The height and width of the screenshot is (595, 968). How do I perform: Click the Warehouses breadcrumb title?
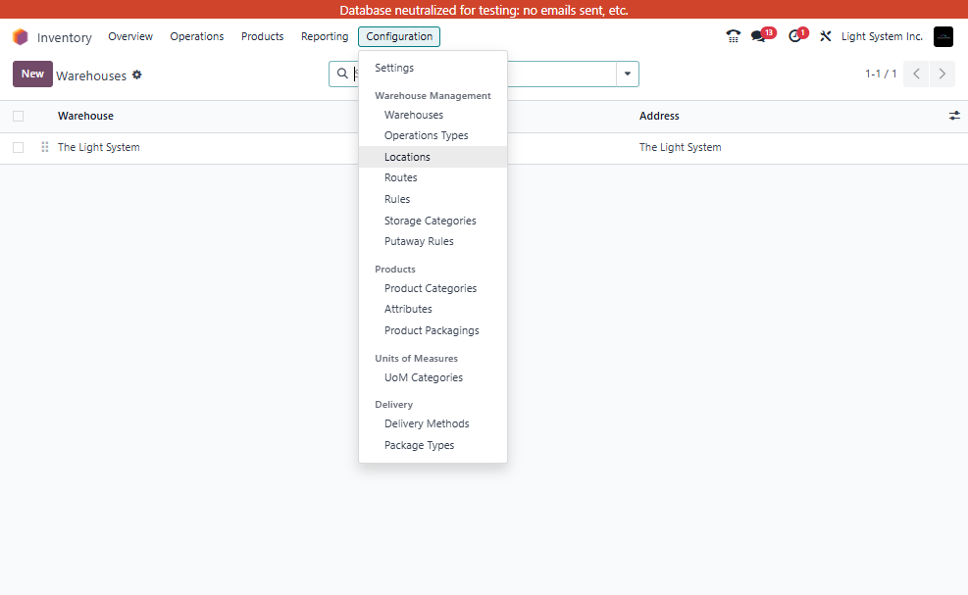coord(91,75)
